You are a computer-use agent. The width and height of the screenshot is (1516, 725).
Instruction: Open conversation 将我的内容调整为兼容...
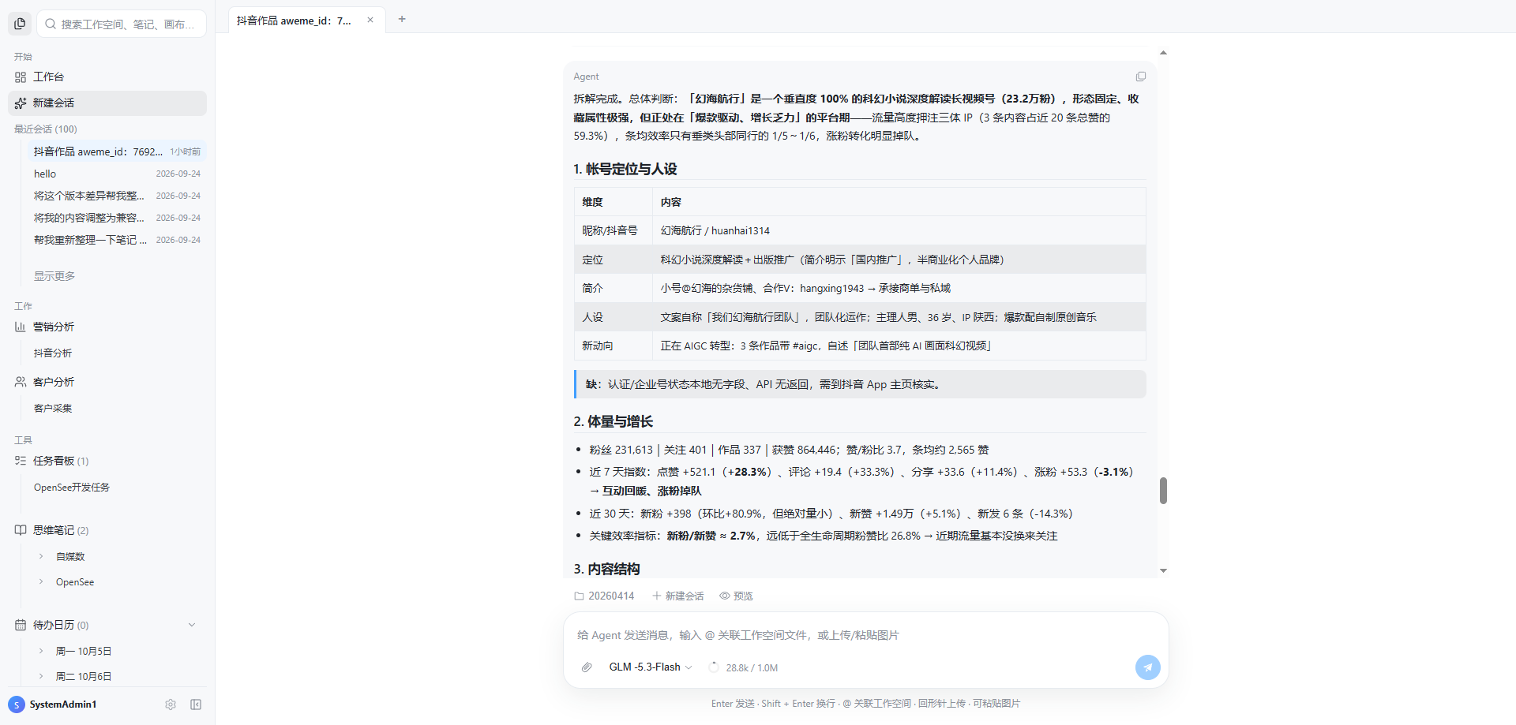click(117, 218)
